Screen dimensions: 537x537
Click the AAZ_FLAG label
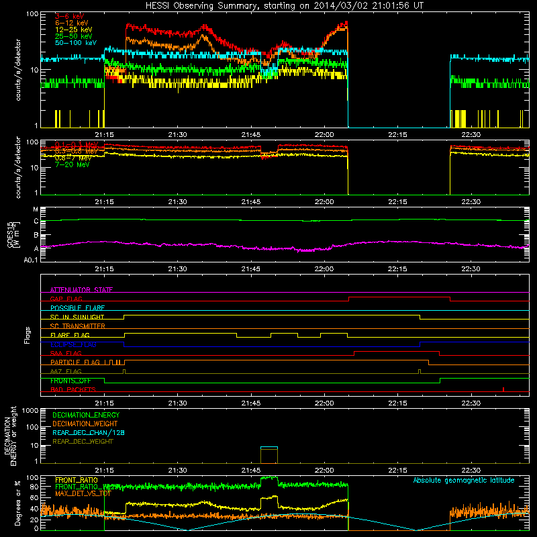click(66, 371)
